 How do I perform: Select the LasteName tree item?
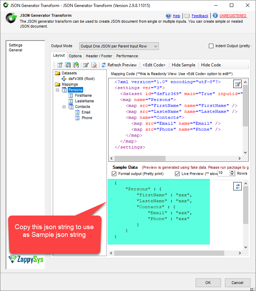tap(85, 101)
